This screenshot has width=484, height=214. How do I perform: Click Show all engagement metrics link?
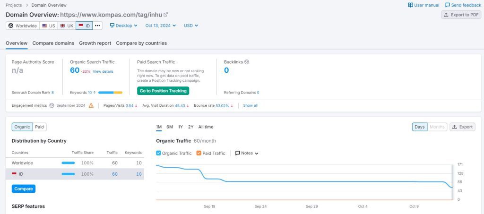[x=251, y=105]
